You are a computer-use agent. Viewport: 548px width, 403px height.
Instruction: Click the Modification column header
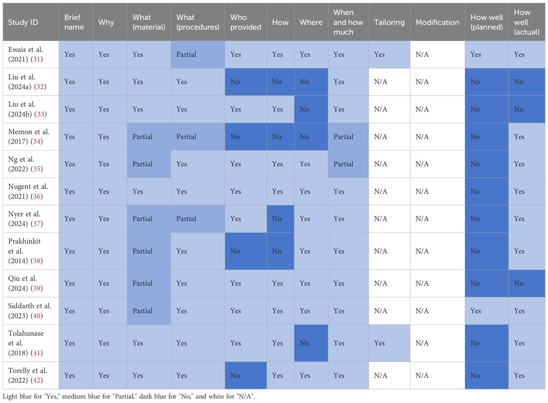[x=437, y=22]
